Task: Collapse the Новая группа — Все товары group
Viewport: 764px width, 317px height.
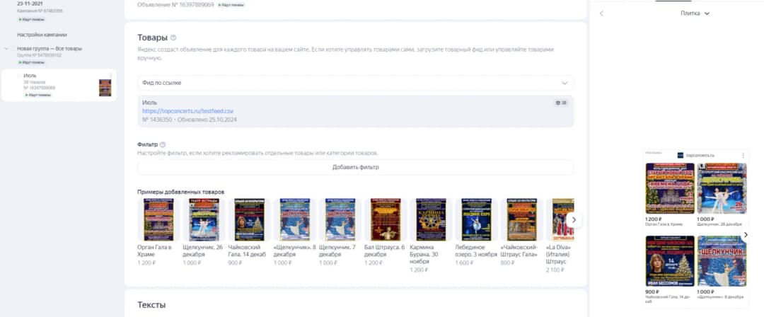Action: [x=6, y=49]
